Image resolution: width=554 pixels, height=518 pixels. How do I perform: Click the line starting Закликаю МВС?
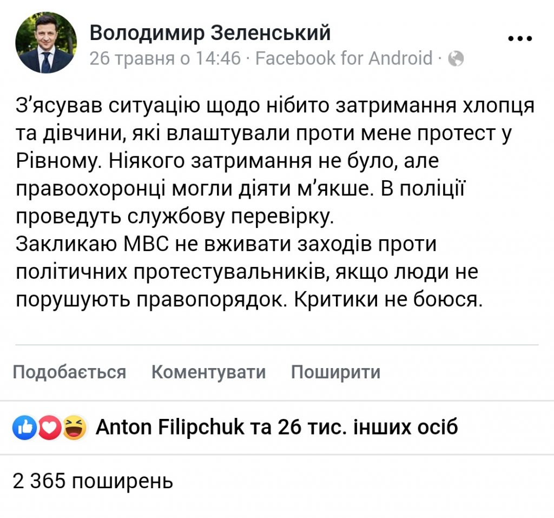pos(226,244)
